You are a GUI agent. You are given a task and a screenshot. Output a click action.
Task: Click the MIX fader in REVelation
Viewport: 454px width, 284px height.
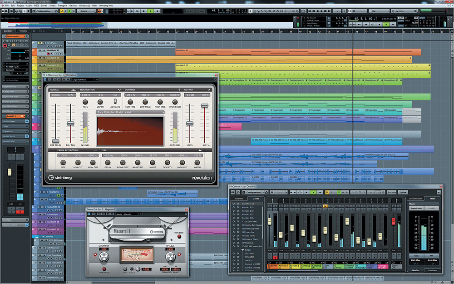[x=204, y=106]
